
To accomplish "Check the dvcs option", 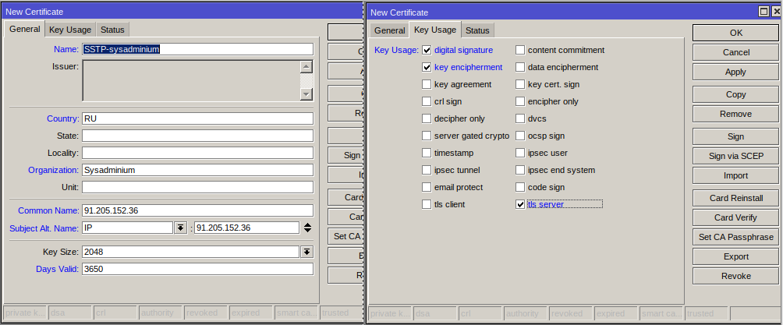I will pyautogui.click(x=520, y=118).
